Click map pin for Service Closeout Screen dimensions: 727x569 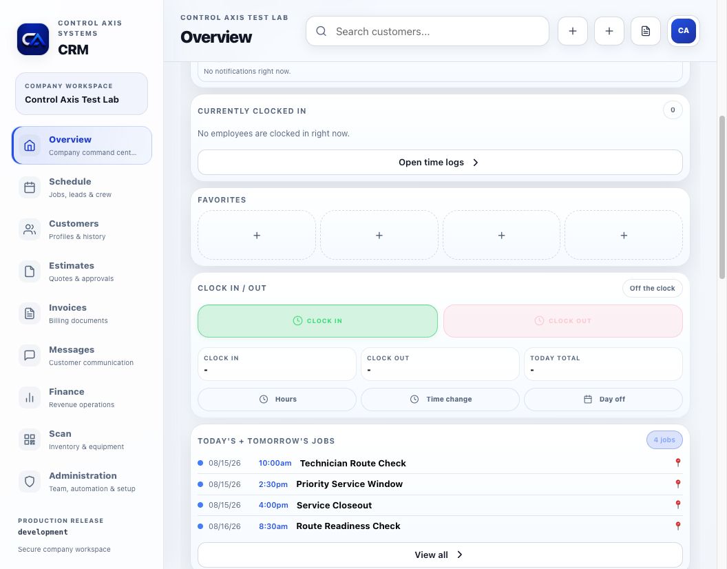[x=678, y=504]
